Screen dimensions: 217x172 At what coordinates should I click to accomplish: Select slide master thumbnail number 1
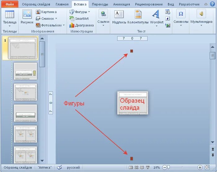23,48
